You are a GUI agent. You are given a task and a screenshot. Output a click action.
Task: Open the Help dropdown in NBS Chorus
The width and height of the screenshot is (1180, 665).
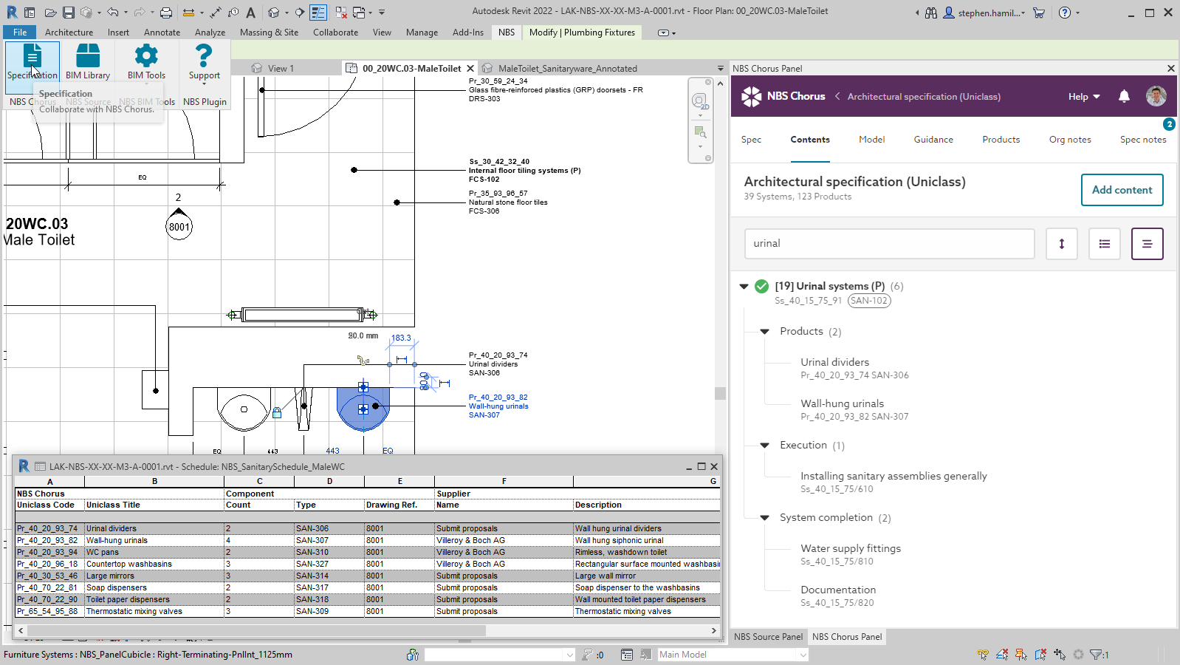pyautogui.click(x=1083, y=97)
